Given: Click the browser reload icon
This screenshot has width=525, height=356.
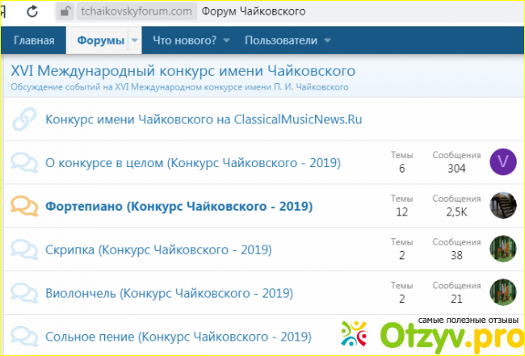Looking at the screenshot, I should pos(32,11).
